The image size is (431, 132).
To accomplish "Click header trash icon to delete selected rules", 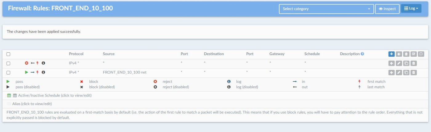I will tap(406, 54).
